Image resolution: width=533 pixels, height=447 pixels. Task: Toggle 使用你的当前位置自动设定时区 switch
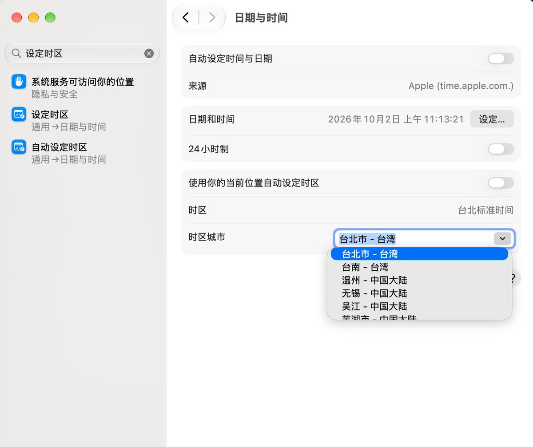(x=501, y=183)
